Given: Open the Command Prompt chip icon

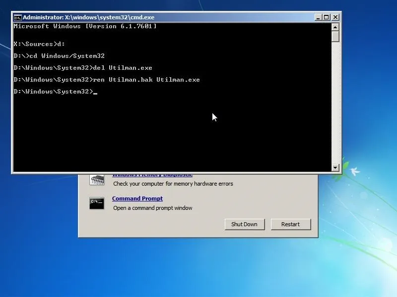Looking at the screenshot, I should 97,203.
